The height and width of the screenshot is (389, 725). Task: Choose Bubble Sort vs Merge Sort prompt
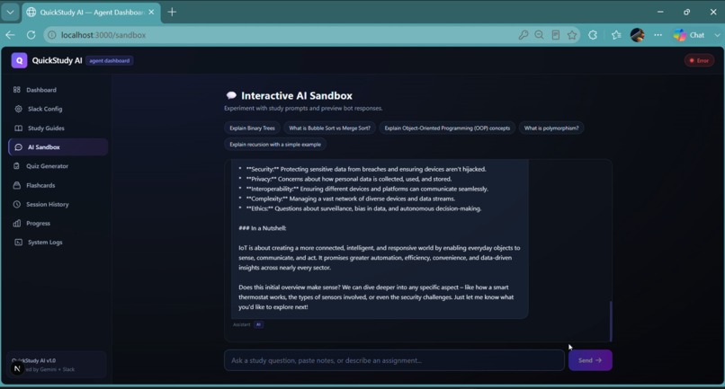tap(330, 128)
